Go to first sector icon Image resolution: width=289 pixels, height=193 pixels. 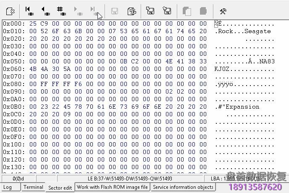pyautogui.click(x=29, y=11)
